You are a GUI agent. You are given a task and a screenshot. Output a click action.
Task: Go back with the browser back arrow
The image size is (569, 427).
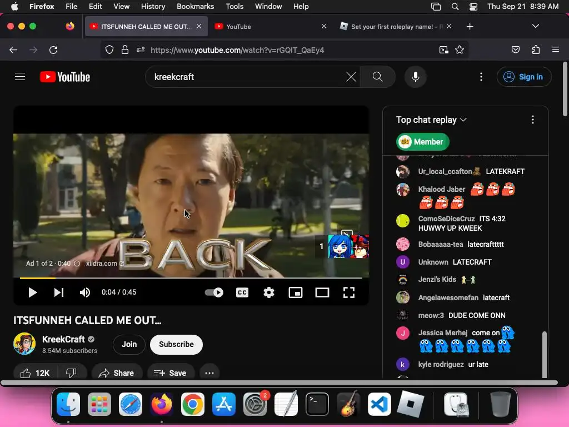[x=13, y=49]
